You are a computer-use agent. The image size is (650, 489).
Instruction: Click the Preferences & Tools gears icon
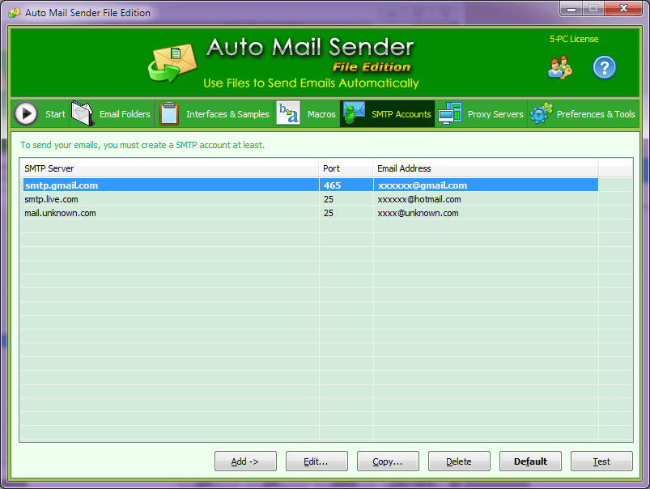click(542, 113)
